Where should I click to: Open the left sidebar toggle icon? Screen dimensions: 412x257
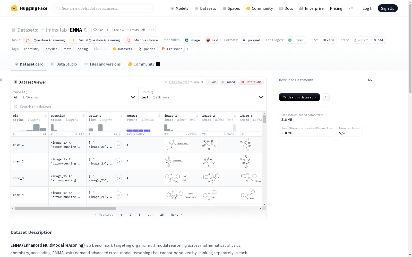pyautogui.click(x=1, y=80)
